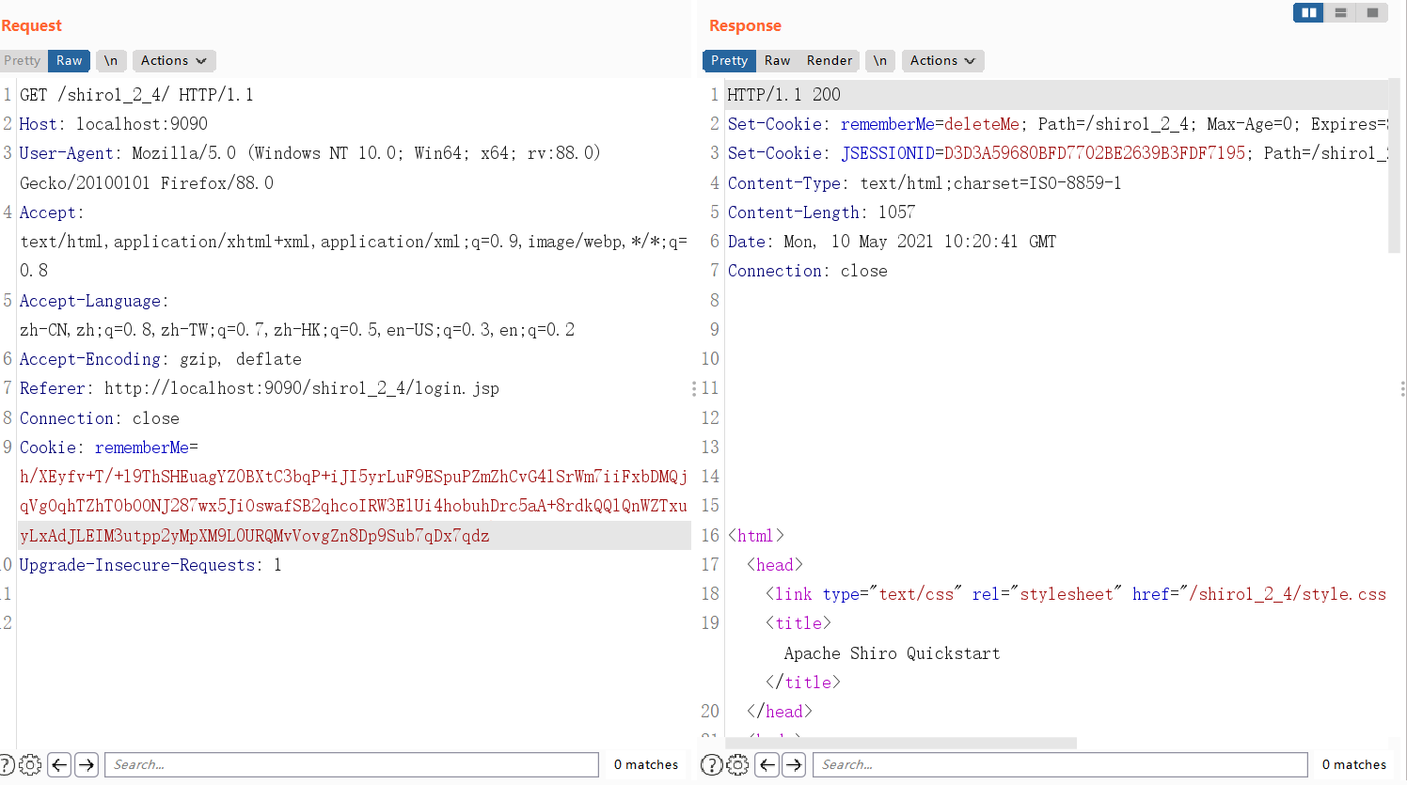1407x785 pixels.
Task: Click the Accept-Encoding: gzip, deflate line
Action: click(x=161, y=359)
